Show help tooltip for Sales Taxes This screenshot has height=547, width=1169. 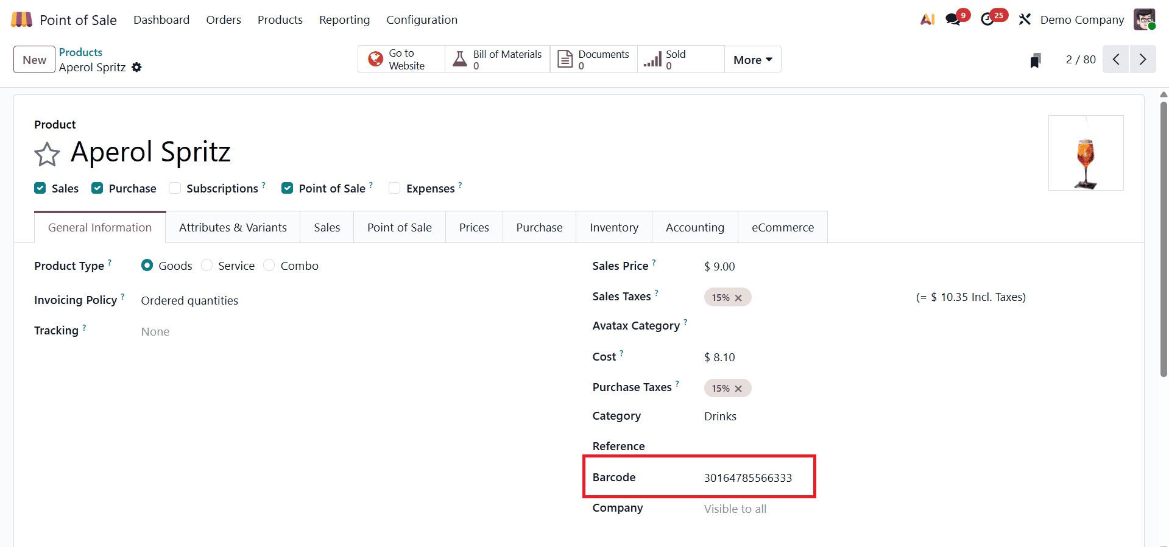(x=656, y=293)
